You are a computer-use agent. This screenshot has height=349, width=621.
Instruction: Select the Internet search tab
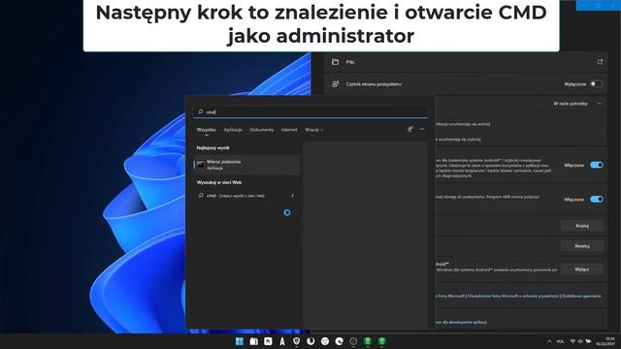[289, 130]
